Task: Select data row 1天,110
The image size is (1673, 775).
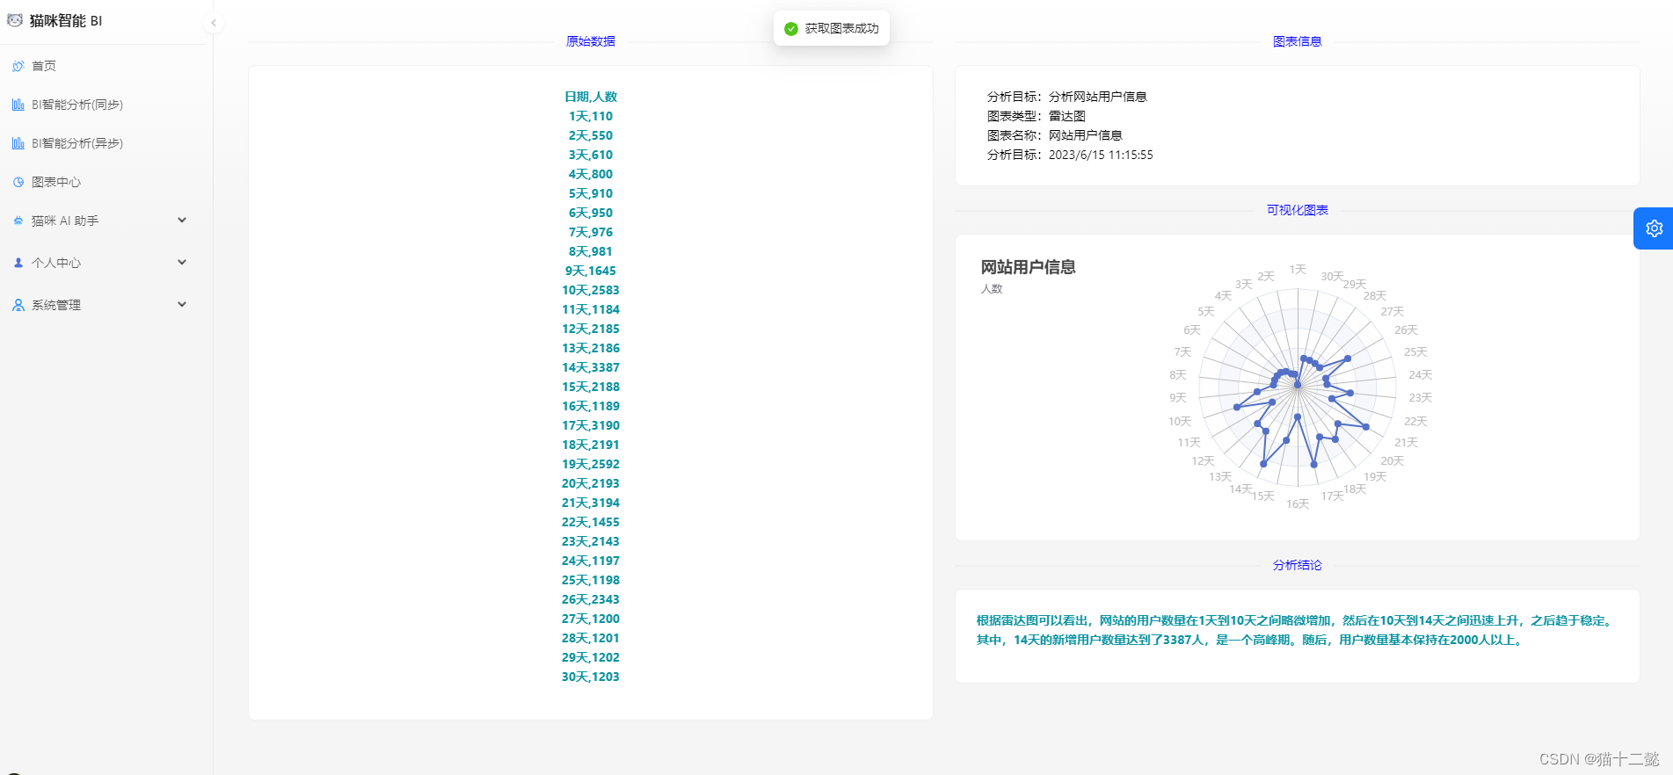Action: (591, 116)
